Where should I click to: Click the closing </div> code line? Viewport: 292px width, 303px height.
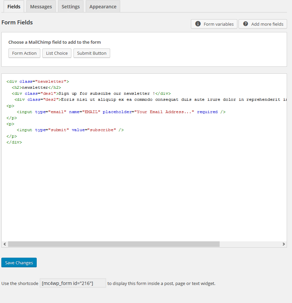14,142
